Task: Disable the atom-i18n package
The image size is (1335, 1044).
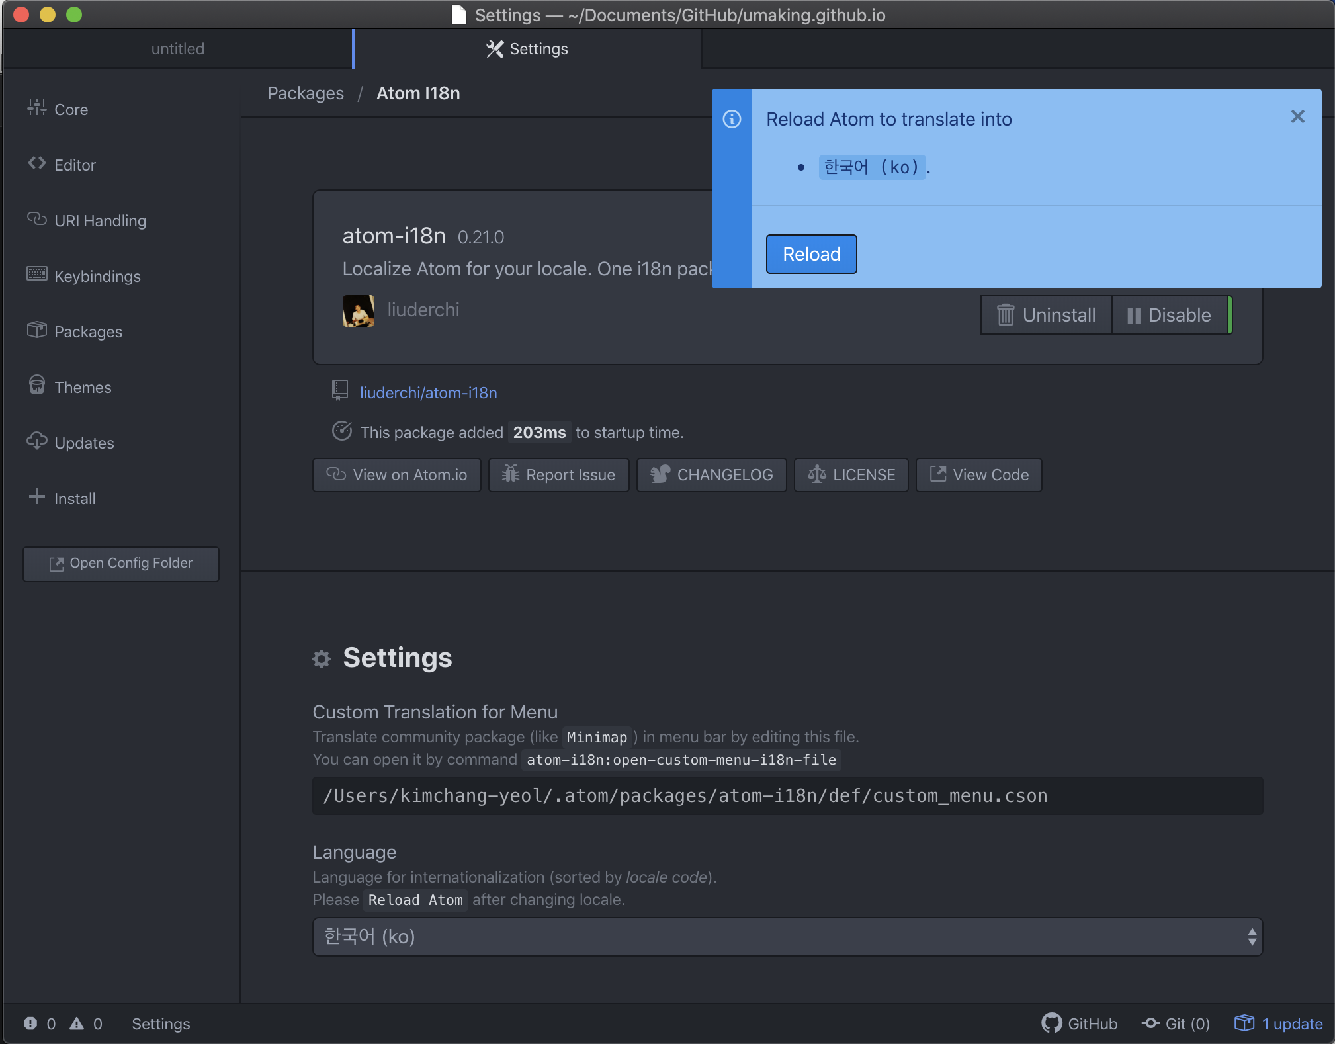Action: (x=1170, y=316)
